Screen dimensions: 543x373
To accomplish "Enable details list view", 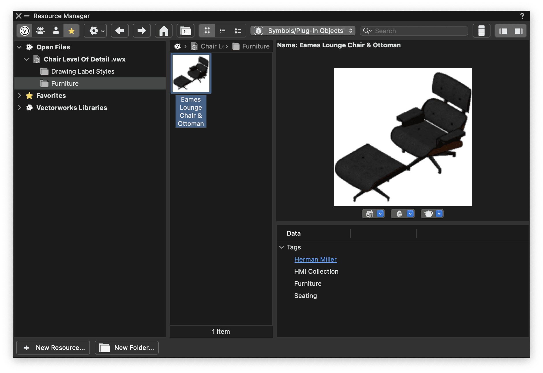I will (237, 31).
